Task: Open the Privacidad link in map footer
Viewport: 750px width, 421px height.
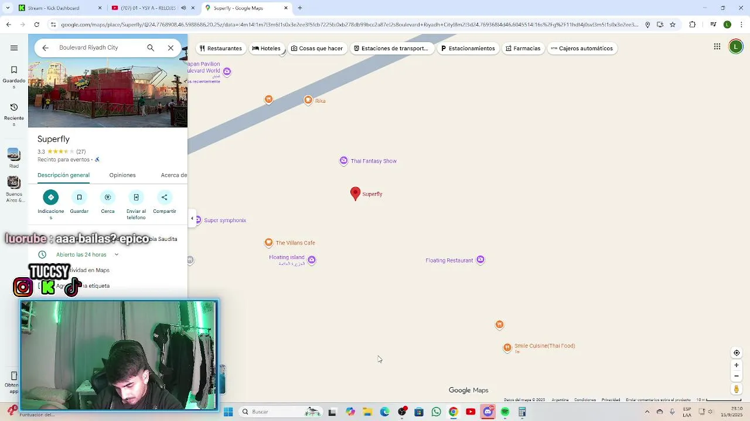Action: coord(611,400)
